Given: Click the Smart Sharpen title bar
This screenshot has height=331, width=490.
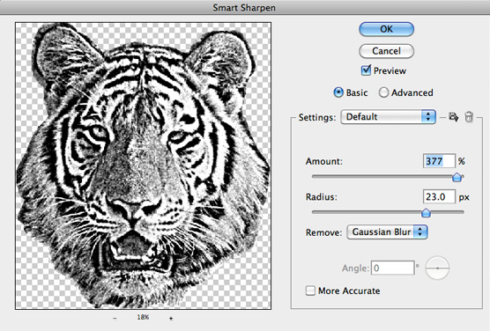Looking at the screenshot, I should click(x=245, y=7).
